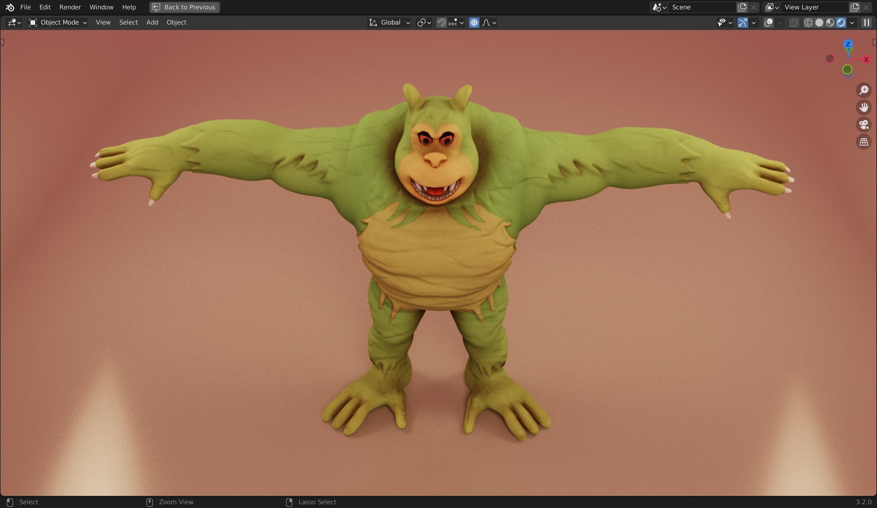Open the Edit menu
Image resolution: width=877 pixels, height=508 pixels.
click(x=45, y=7)
